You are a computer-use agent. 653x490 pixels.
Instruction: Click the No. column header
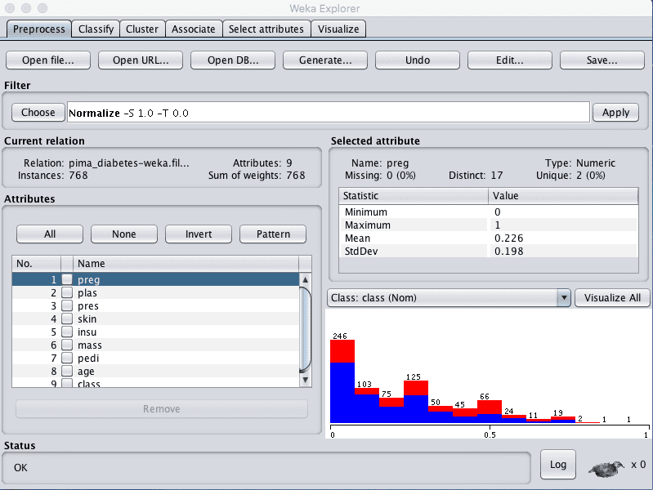point(37,264)
